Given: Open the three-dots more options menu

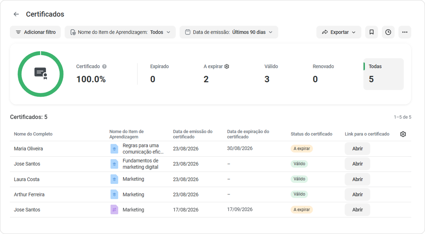Looking at the screenshot, I should pyautogui.click(x=405, y=32).
